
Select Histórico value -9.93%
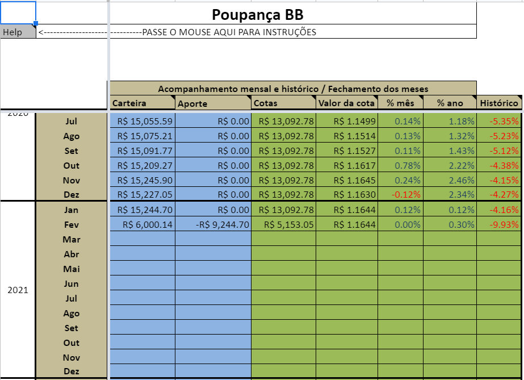[x=499, y=224]
